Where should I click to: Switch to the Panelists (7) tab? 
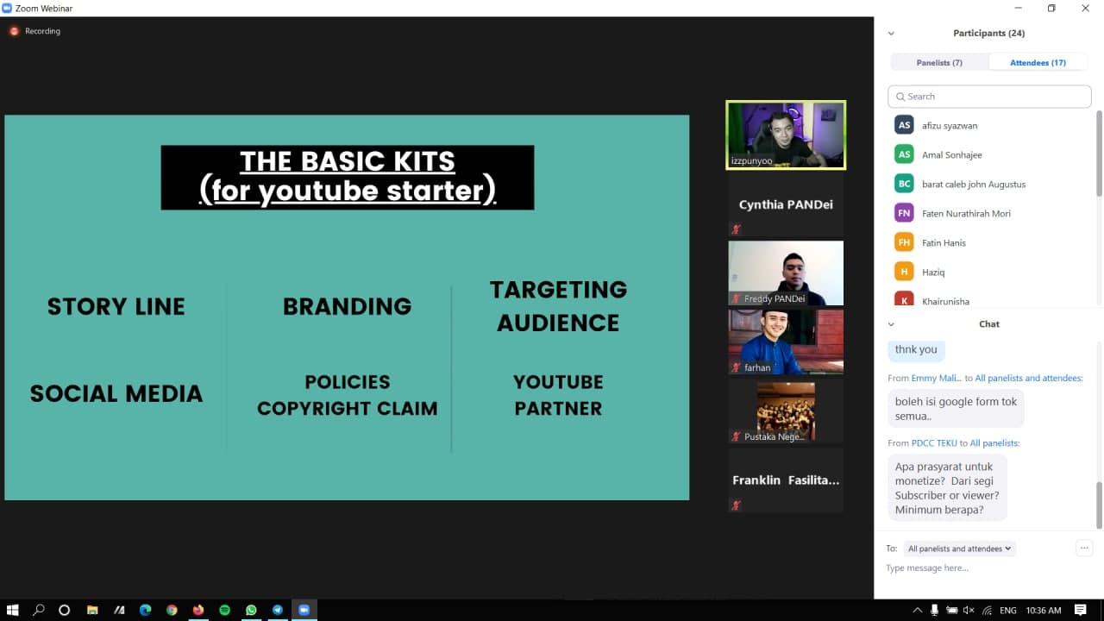pos(939,62)
